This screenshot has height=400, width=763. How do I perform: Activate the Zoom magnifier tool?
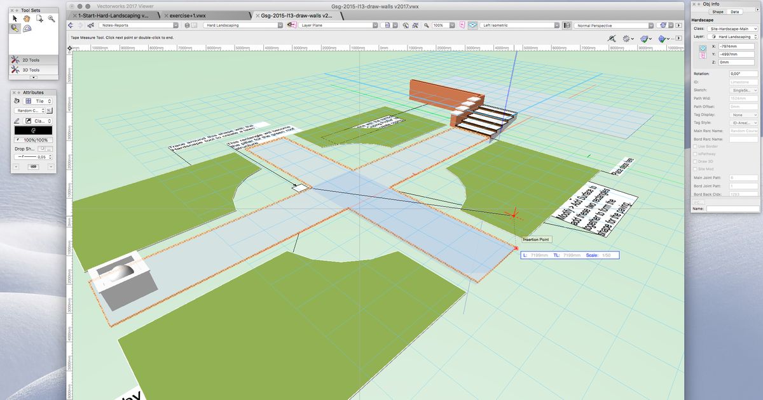click(x=52, y=19)
